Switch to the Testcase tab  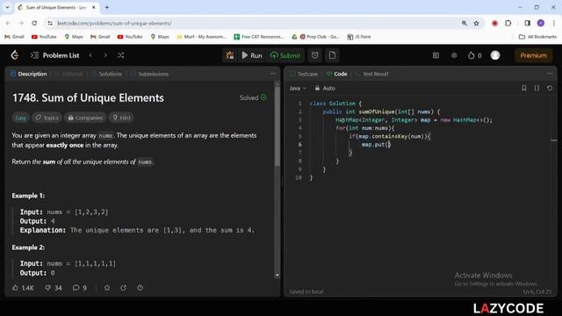click(x=304, y=74)
